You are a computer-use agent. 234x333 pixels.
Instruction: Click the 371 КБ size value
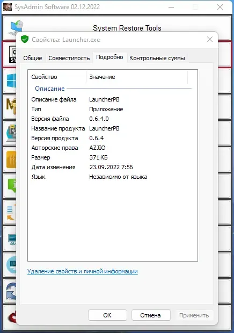98,157
